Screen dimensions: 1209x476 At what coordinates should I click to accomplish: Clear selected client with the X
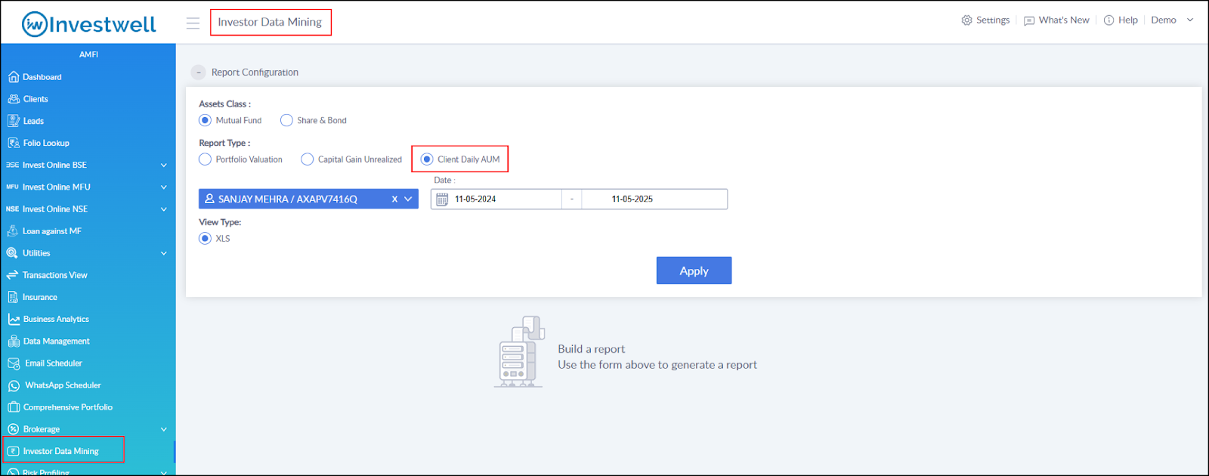[x=394, y=199]
